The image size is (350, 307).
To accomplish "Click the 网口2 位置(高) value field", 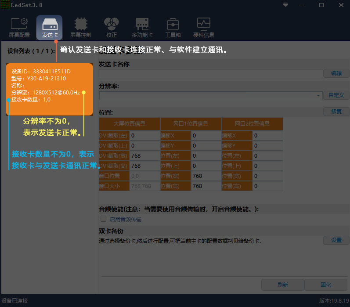I will pyautogui.click(x=267, y=186).
